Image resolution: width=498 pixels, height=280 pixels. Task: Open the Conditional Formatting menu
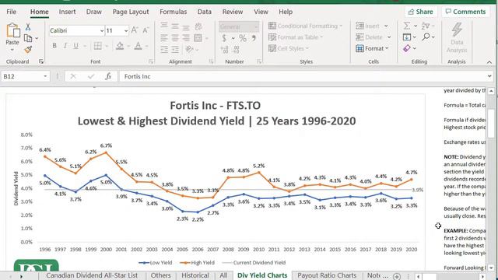[305, 26]
